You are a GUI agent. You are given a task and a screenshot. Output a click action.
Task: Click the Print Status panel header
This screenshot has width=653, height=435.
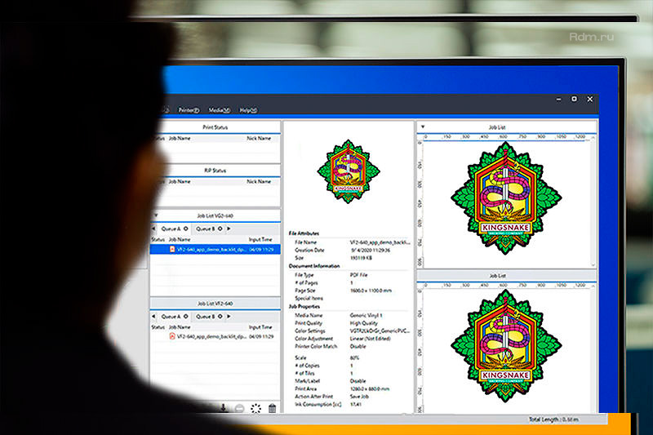pos(215,127)
